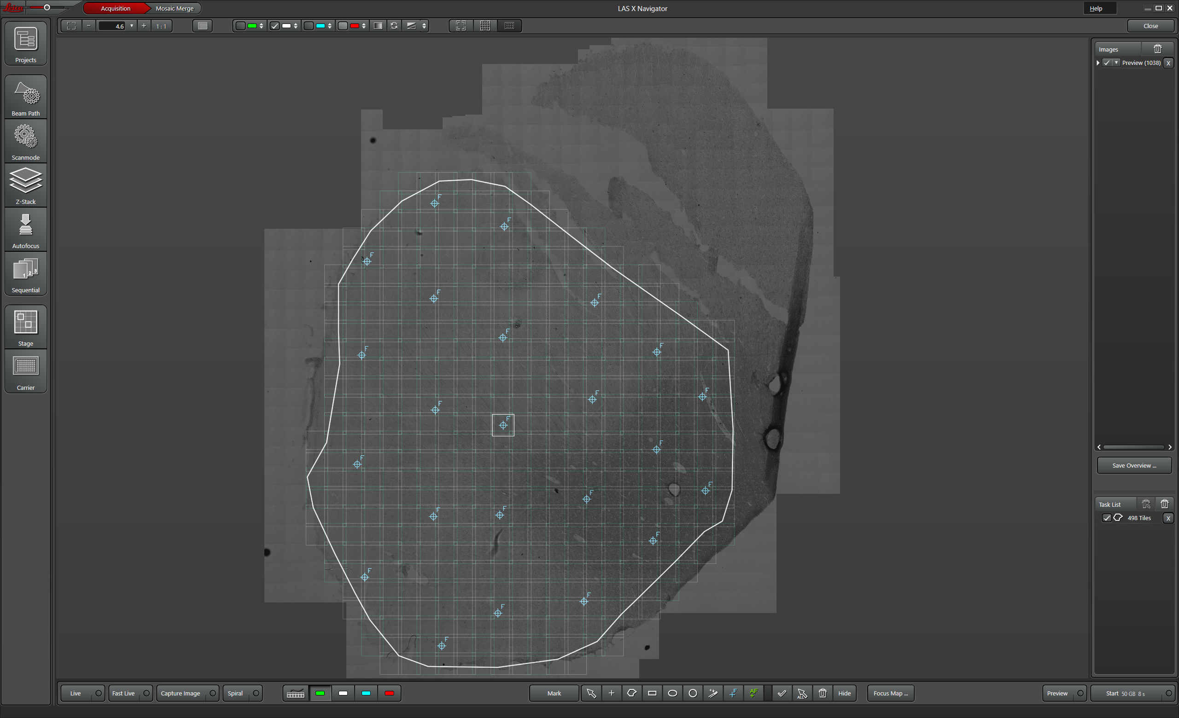Expand the Preview (1038) tree item
This screenshot has width=1179, height=718.
coord(1098,63)
